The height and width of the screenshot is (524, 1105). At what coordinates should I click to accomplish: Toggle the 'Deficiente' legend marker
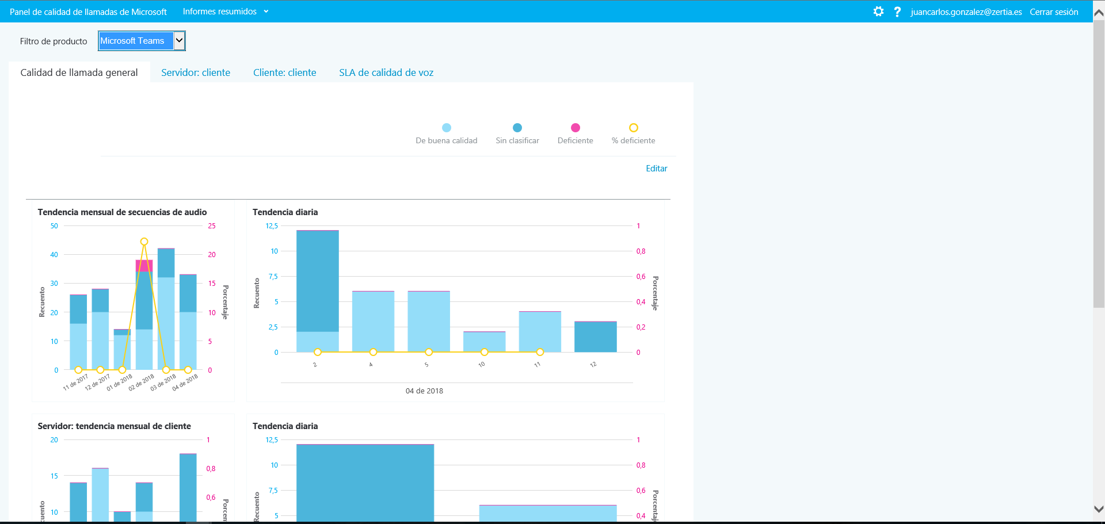(x=575, y=128)
